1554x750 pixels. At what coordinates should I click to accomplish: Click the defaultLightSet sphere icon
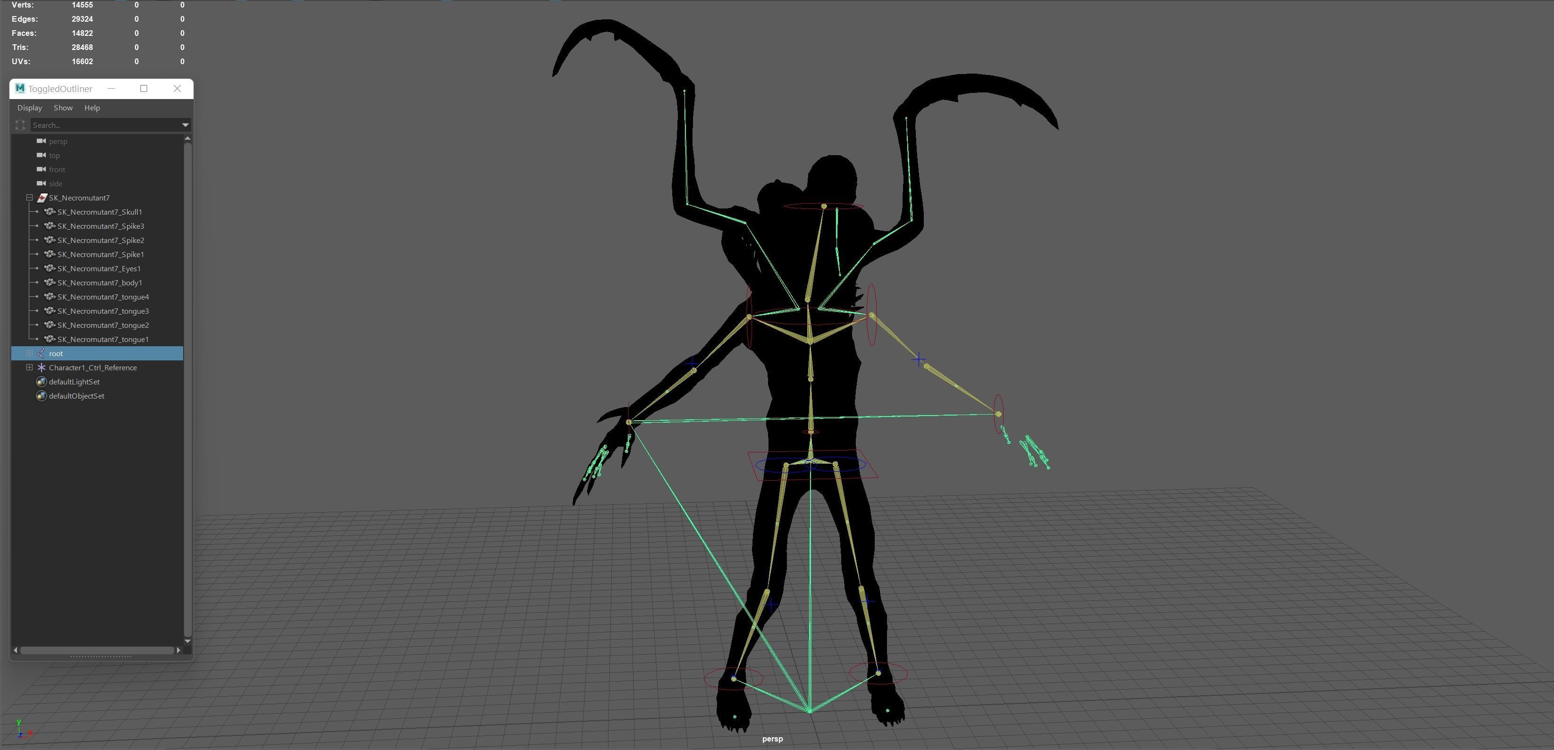coord(41,382)
